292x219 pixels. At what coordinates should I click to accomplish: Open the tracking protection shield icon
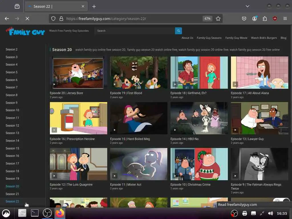coord(53,19)
